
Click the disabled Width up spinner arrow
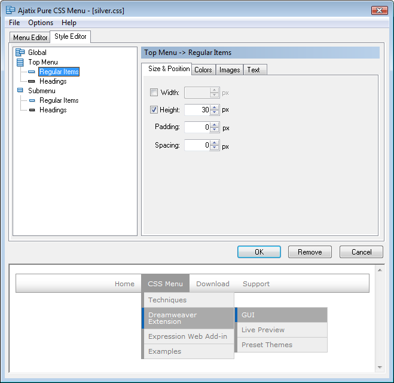(x=214, y=90)
